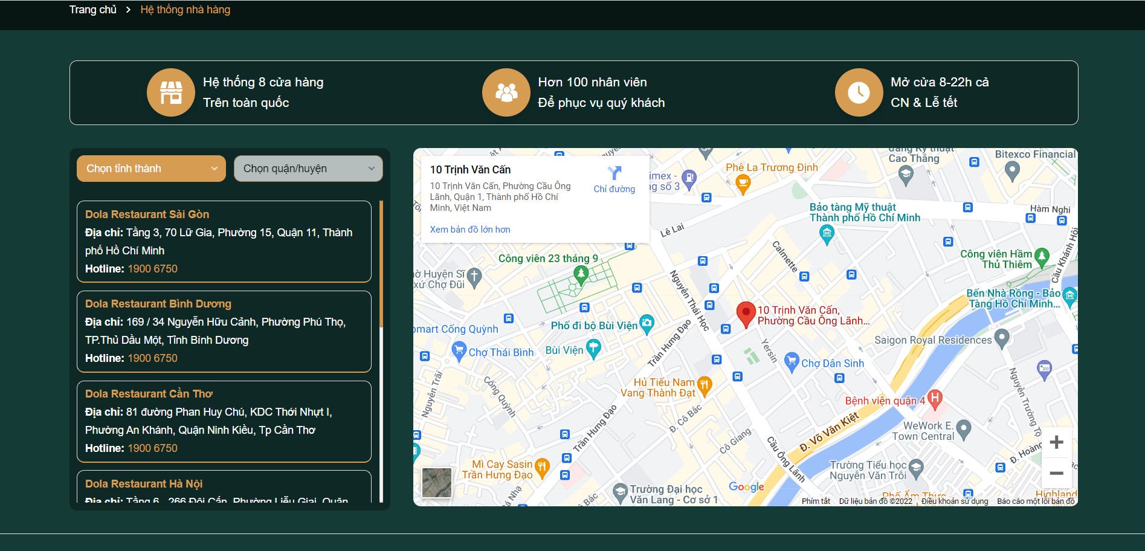Select the Dola Restaurant Hà Nội title
The width and height of the screenshot is (1145, 551).
click(144, 484)
